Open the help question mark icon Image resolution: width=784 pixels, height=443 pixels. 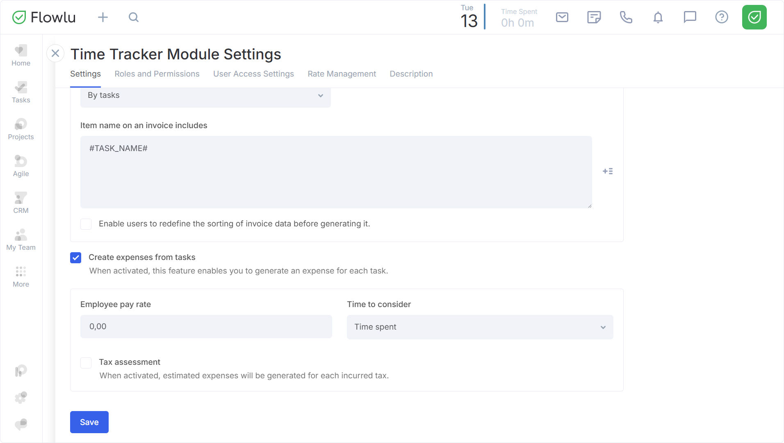721,17
